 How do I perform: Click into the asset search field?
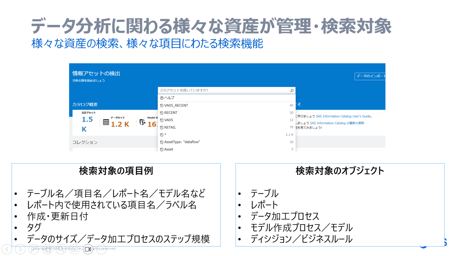(x=223, y=90)
